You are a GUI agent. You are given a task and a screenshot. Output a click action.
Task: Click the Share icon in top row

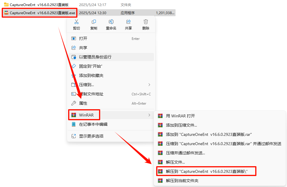click(128, 22)
